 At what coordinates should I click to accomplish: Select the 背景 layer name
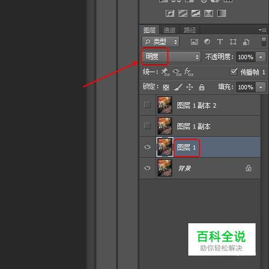[185, 168]
